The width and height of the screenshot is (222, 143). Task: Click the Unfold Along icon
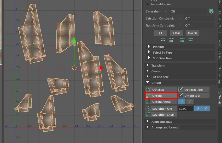pyautogui.click(x=148, y=102)
